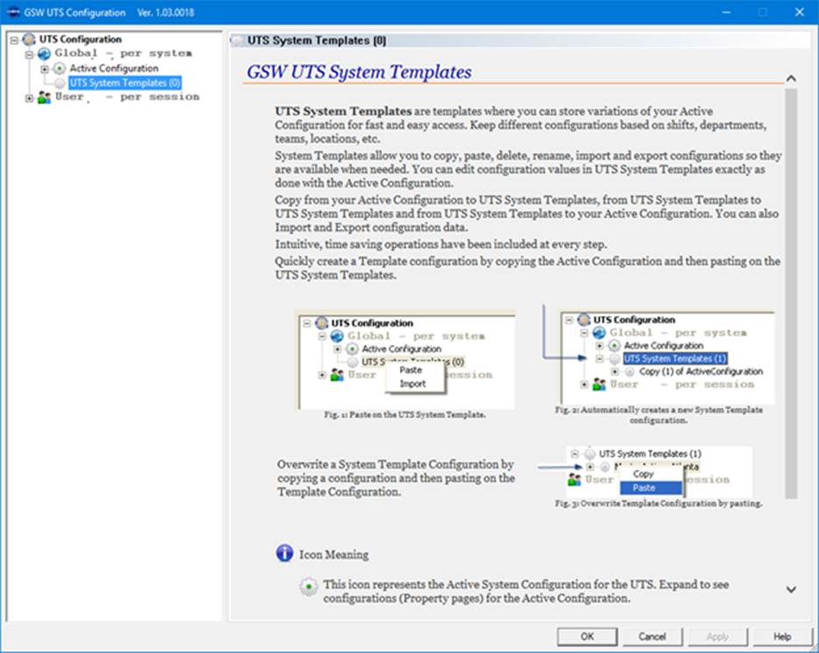Select Global - per system tree item
819x653 pixels.
tap(123, 53)
